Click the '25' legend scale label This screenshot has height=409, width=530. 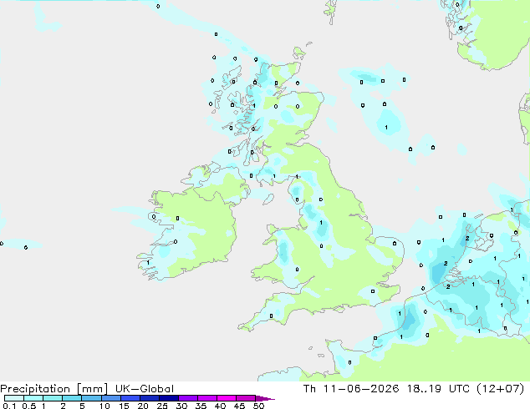pos(162,406)
